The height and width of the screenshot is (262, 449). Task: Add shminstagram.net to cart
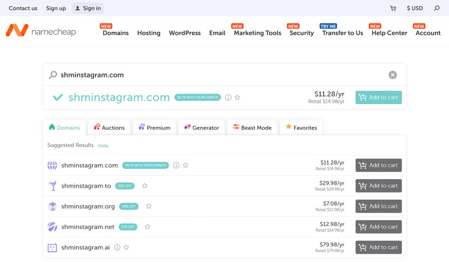(378, 227)
